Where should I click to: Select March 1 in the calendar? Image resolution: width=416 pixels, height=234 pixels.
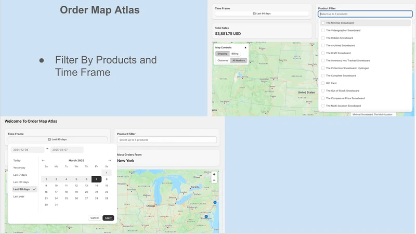[x=107, y=173]
